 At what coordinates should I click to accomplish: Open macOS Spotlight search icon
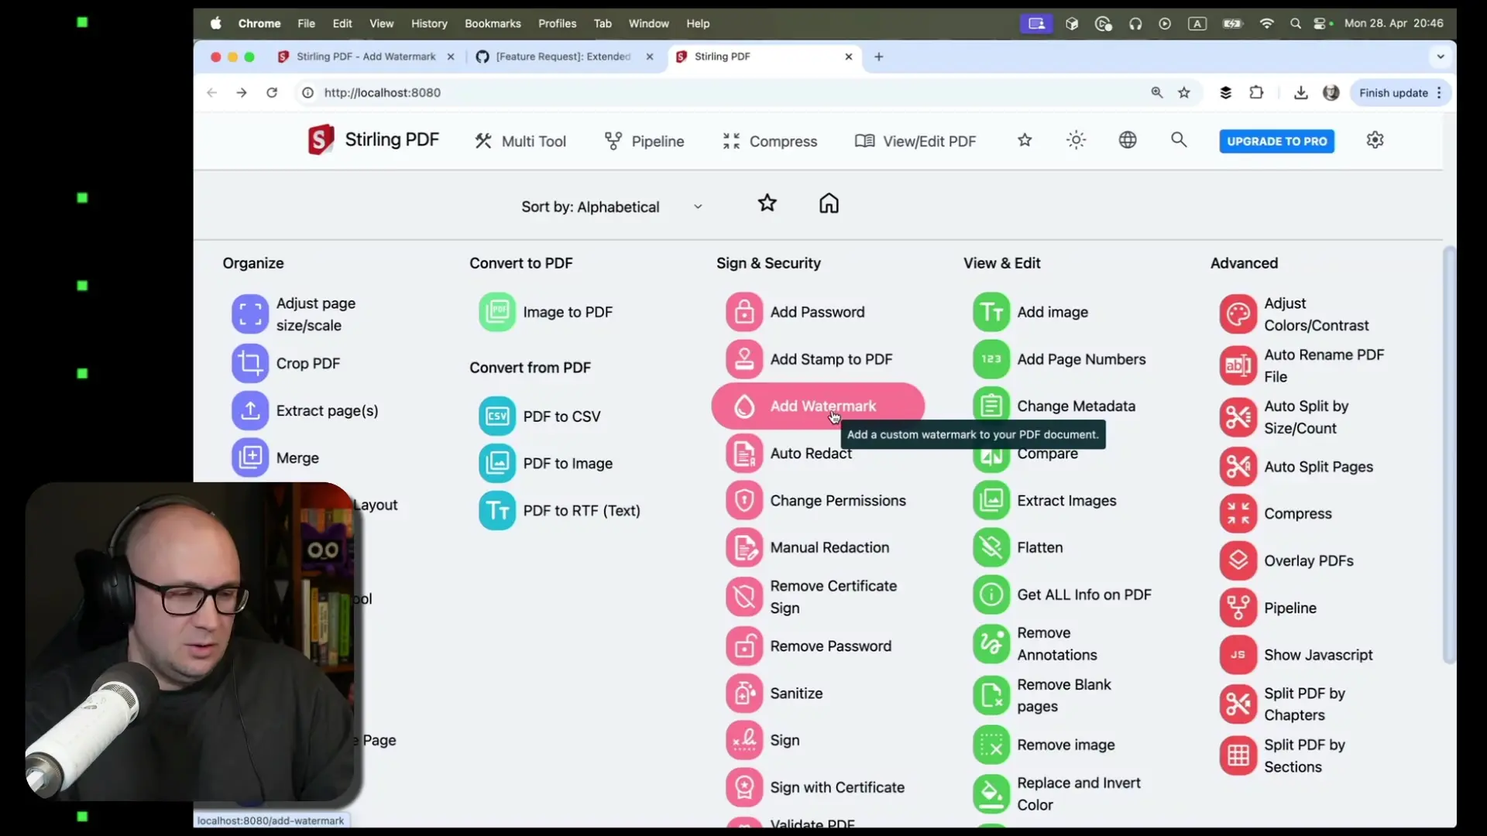(x=1295, y=23)
